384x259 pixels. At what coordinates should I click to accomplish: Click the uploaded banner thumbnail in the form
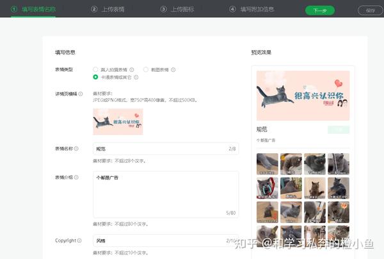pyautogui.click(x=118, y=122)
